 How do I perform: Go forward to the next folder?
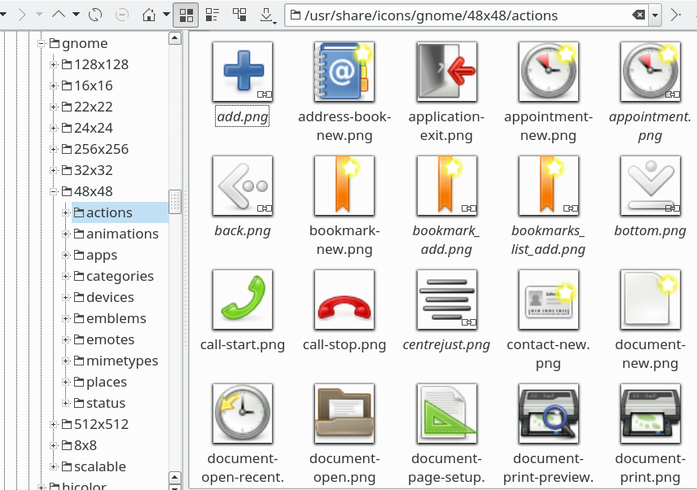(23, 14)
